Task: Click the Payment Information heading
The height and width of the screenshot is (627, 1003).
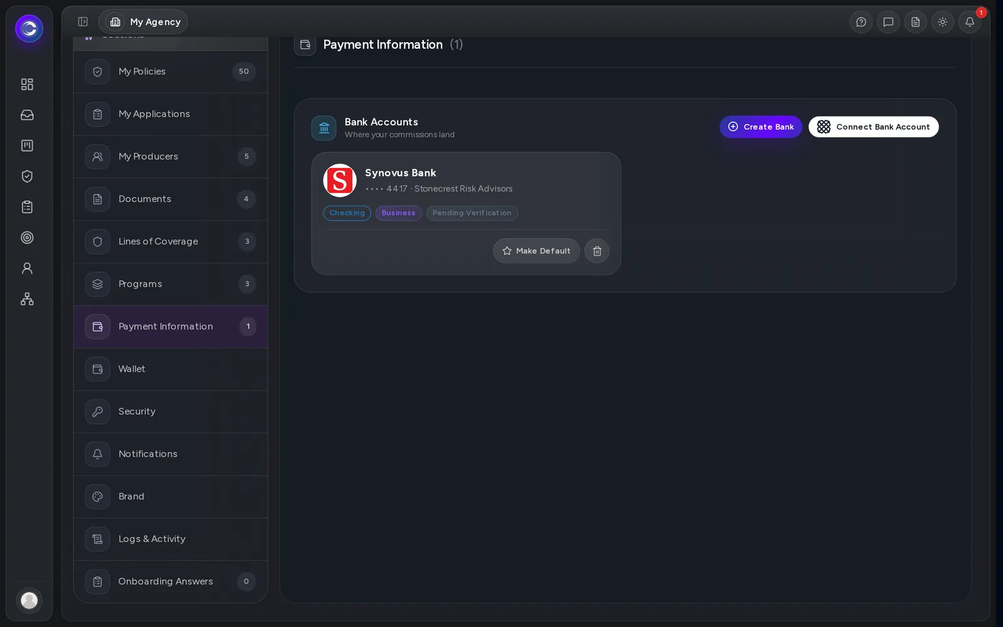Action: pyautogui.click(x=382, y=45)
